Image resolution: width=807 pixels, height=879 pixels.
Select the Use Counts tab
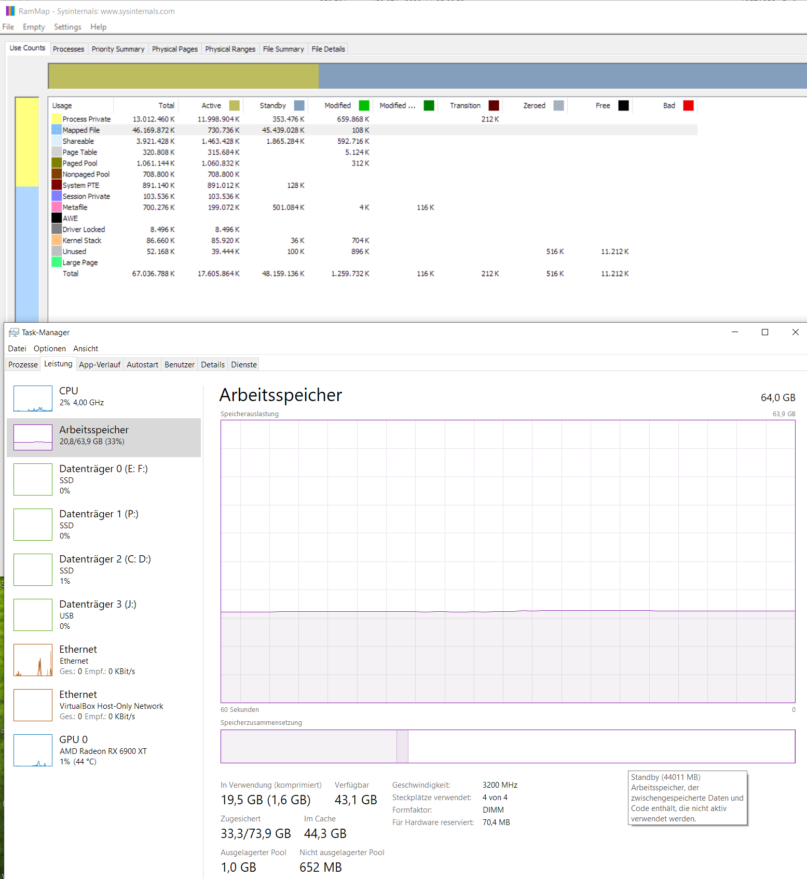pos(28,48)
